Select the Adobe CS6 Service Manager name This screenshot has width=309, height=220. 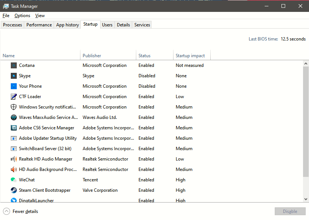[x=47, y=128]
